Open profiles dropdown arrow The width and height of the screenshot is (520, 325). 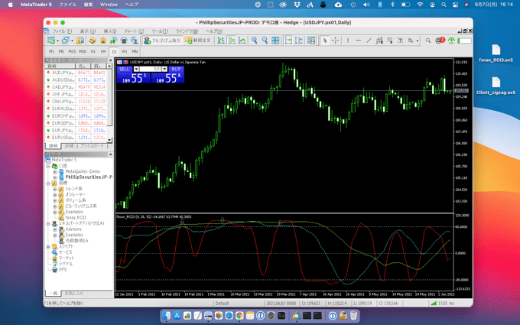pos(72,41)
